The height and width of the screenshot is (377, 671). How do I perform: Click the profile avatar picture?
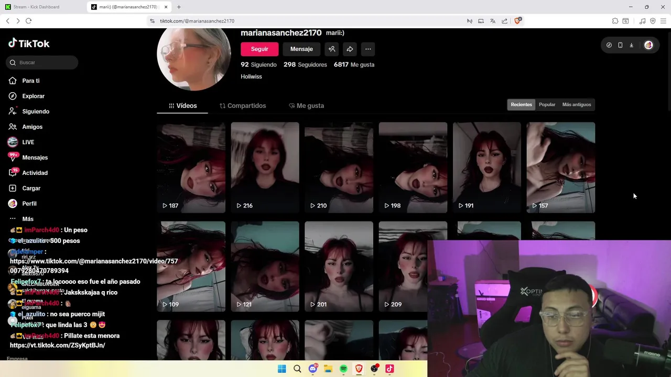tap(193, 59)
